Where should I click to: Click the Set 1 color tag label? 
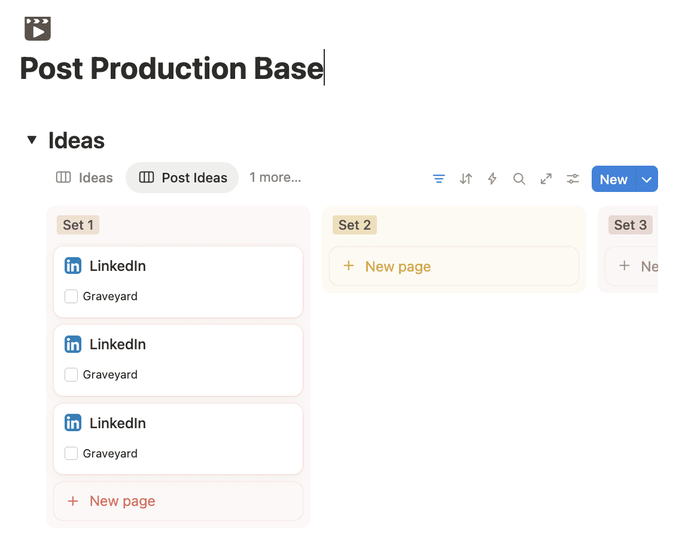(78, 225)
